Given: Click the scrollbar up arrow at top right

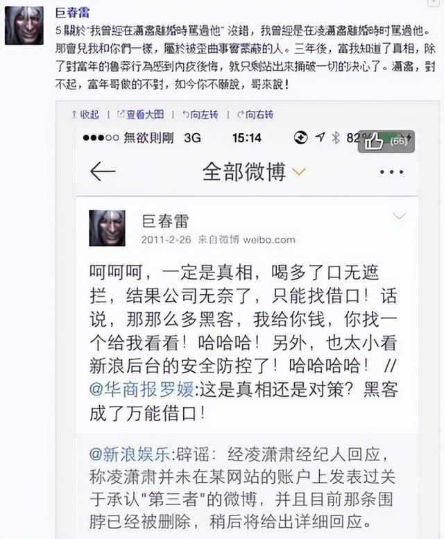Looking at the screenshot, I should (x=434, y=3).
